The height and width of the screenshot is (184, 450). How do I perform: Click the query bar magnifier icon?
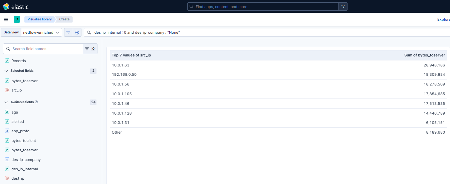(89, 32)
